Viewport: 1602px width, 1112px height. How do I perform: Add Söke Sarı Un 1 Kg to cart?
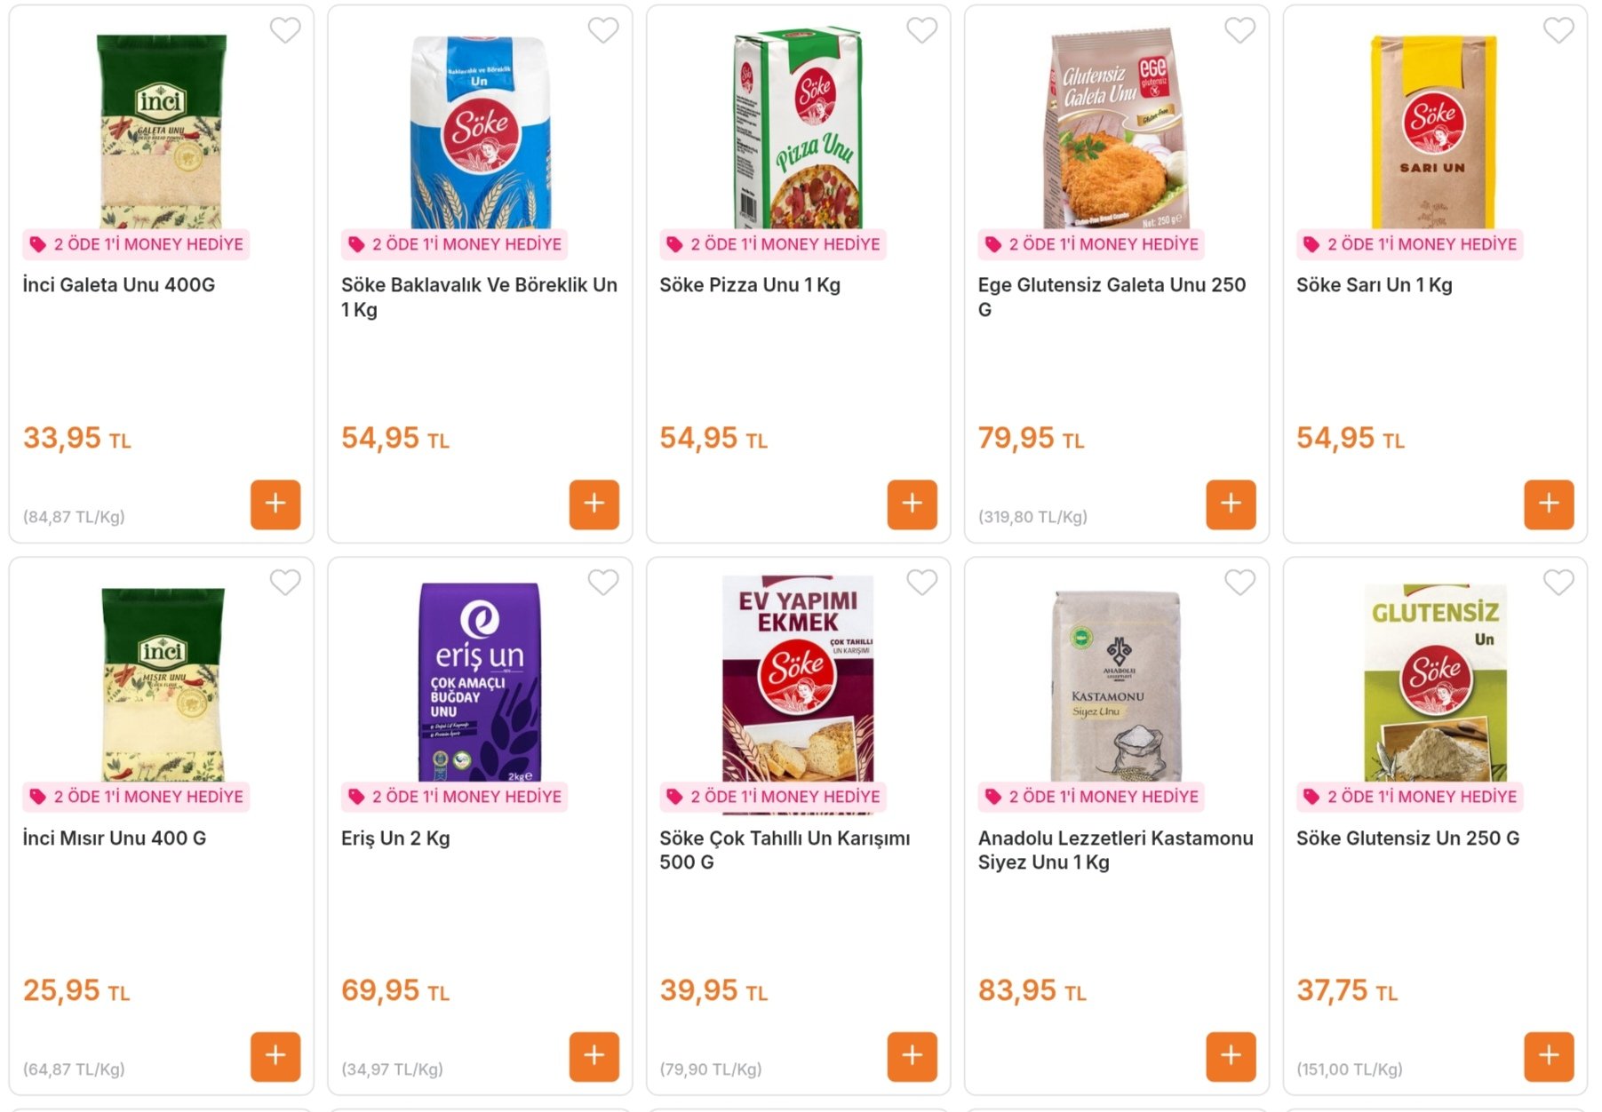1549,504
